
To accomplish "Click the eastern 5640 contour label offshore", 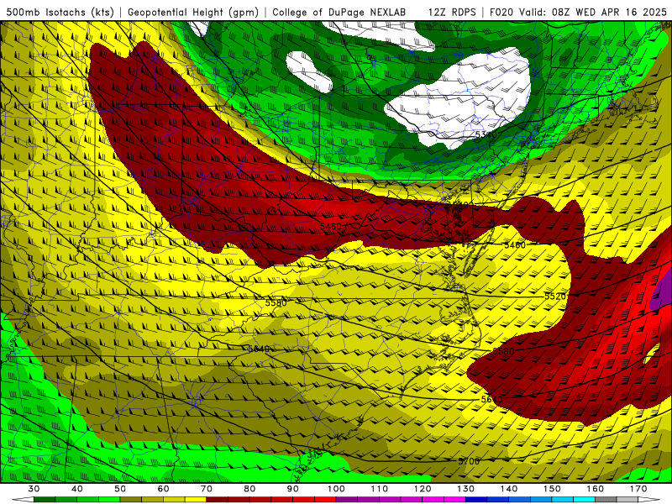I will pyautogui.click(x=491, y=400).
